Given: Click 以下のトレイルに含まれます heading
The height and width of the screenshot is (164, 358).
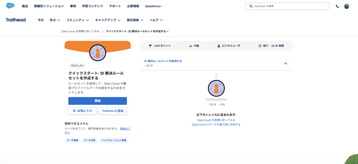Looking at the screenshot, I should pos(216,115).
